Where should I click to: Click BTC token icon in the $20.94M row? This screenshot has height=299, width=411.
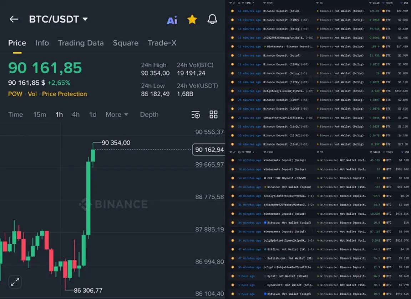384,11
